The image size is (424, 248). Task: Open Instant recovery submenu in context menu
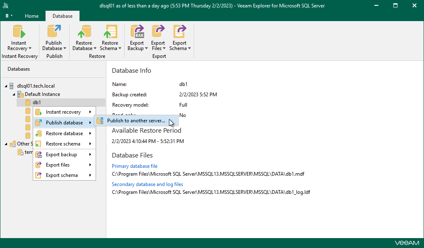(64, 112)
